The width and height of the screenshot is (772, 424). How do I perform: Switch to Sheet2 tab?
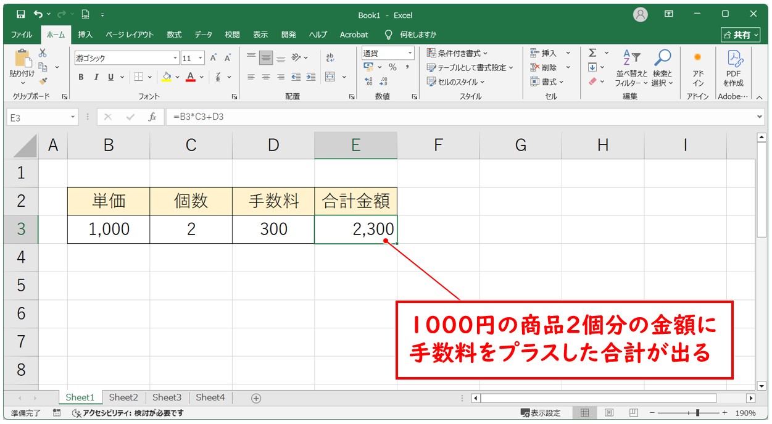pos(123,397)
